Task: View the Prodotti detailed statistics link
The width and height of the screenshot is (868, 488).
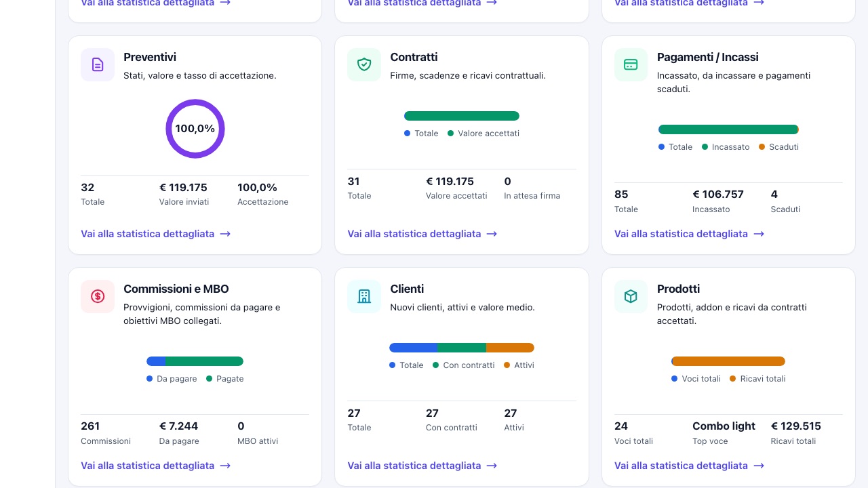Action: [689, 466]
